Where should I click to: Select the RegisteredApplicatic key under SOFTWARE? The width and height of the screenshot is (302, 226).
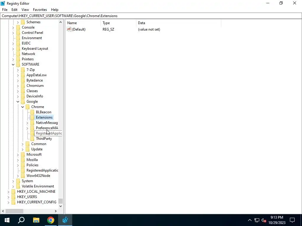42,170
